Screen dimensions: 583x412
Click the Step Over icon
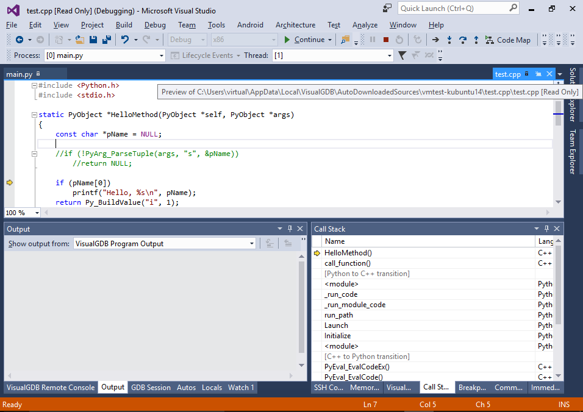463,40
